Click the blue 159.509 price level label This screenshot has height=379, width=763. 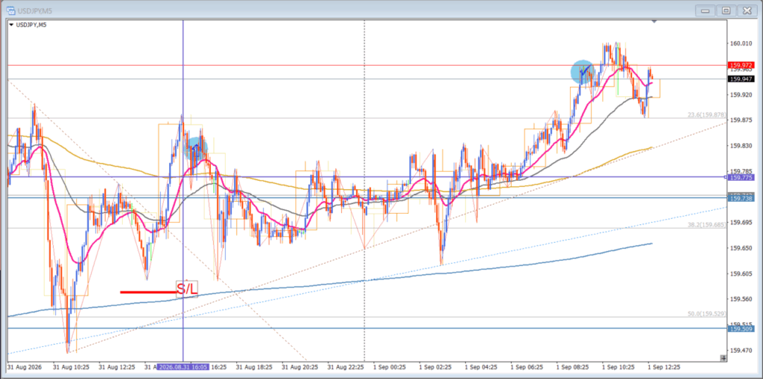[x=741, y=329]
